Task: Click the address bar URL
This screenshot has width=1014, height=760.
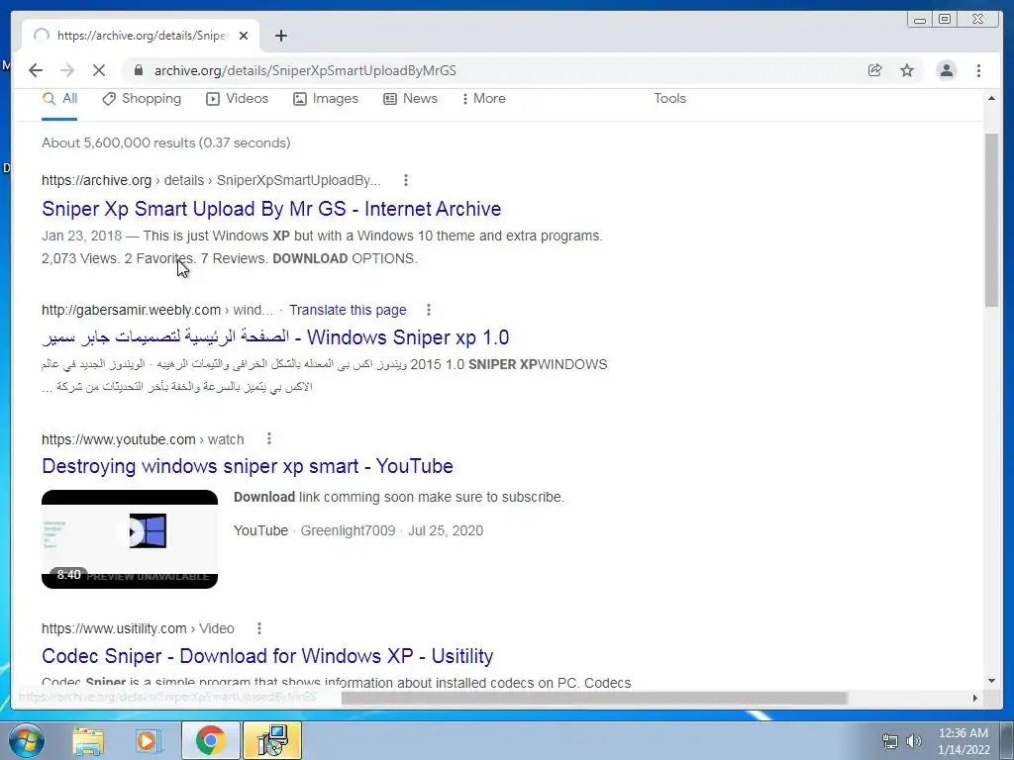Action: [x=305, y=70]
